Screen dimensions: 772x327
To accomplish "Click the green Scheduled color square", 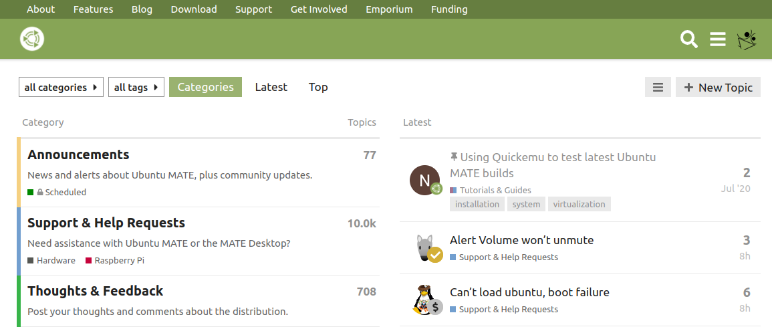I will 31,193.
